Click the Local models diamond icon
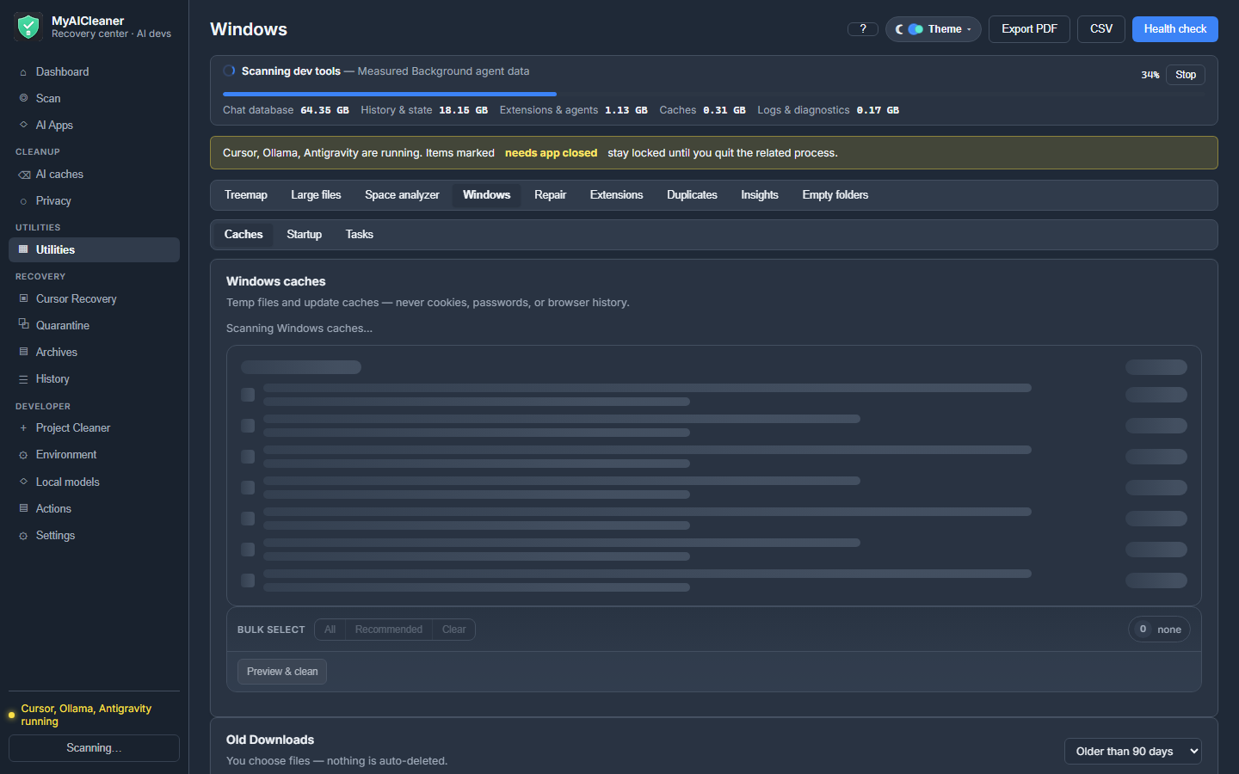The width and height of the screenshot is (1239, 774). (23, 482)
